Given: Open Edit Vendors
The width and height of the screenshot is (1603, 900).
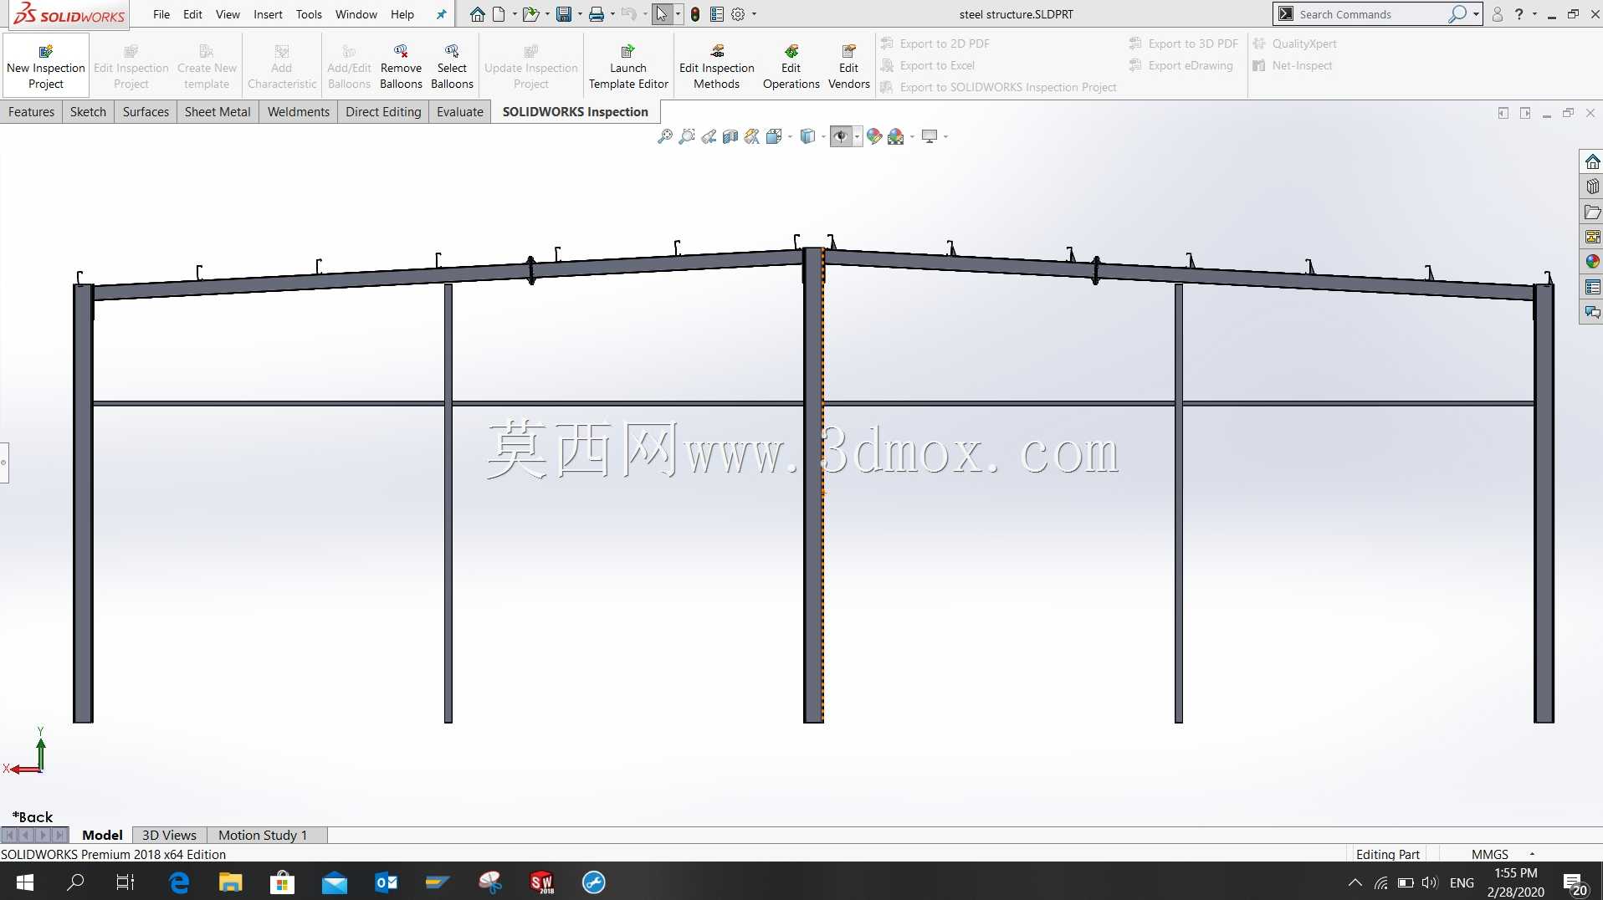Looking at the screenshot, I should click(x=848, y=66).
